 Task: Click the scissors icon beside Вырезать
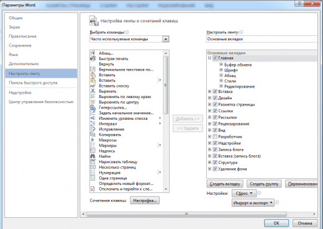tap(93, 91)
